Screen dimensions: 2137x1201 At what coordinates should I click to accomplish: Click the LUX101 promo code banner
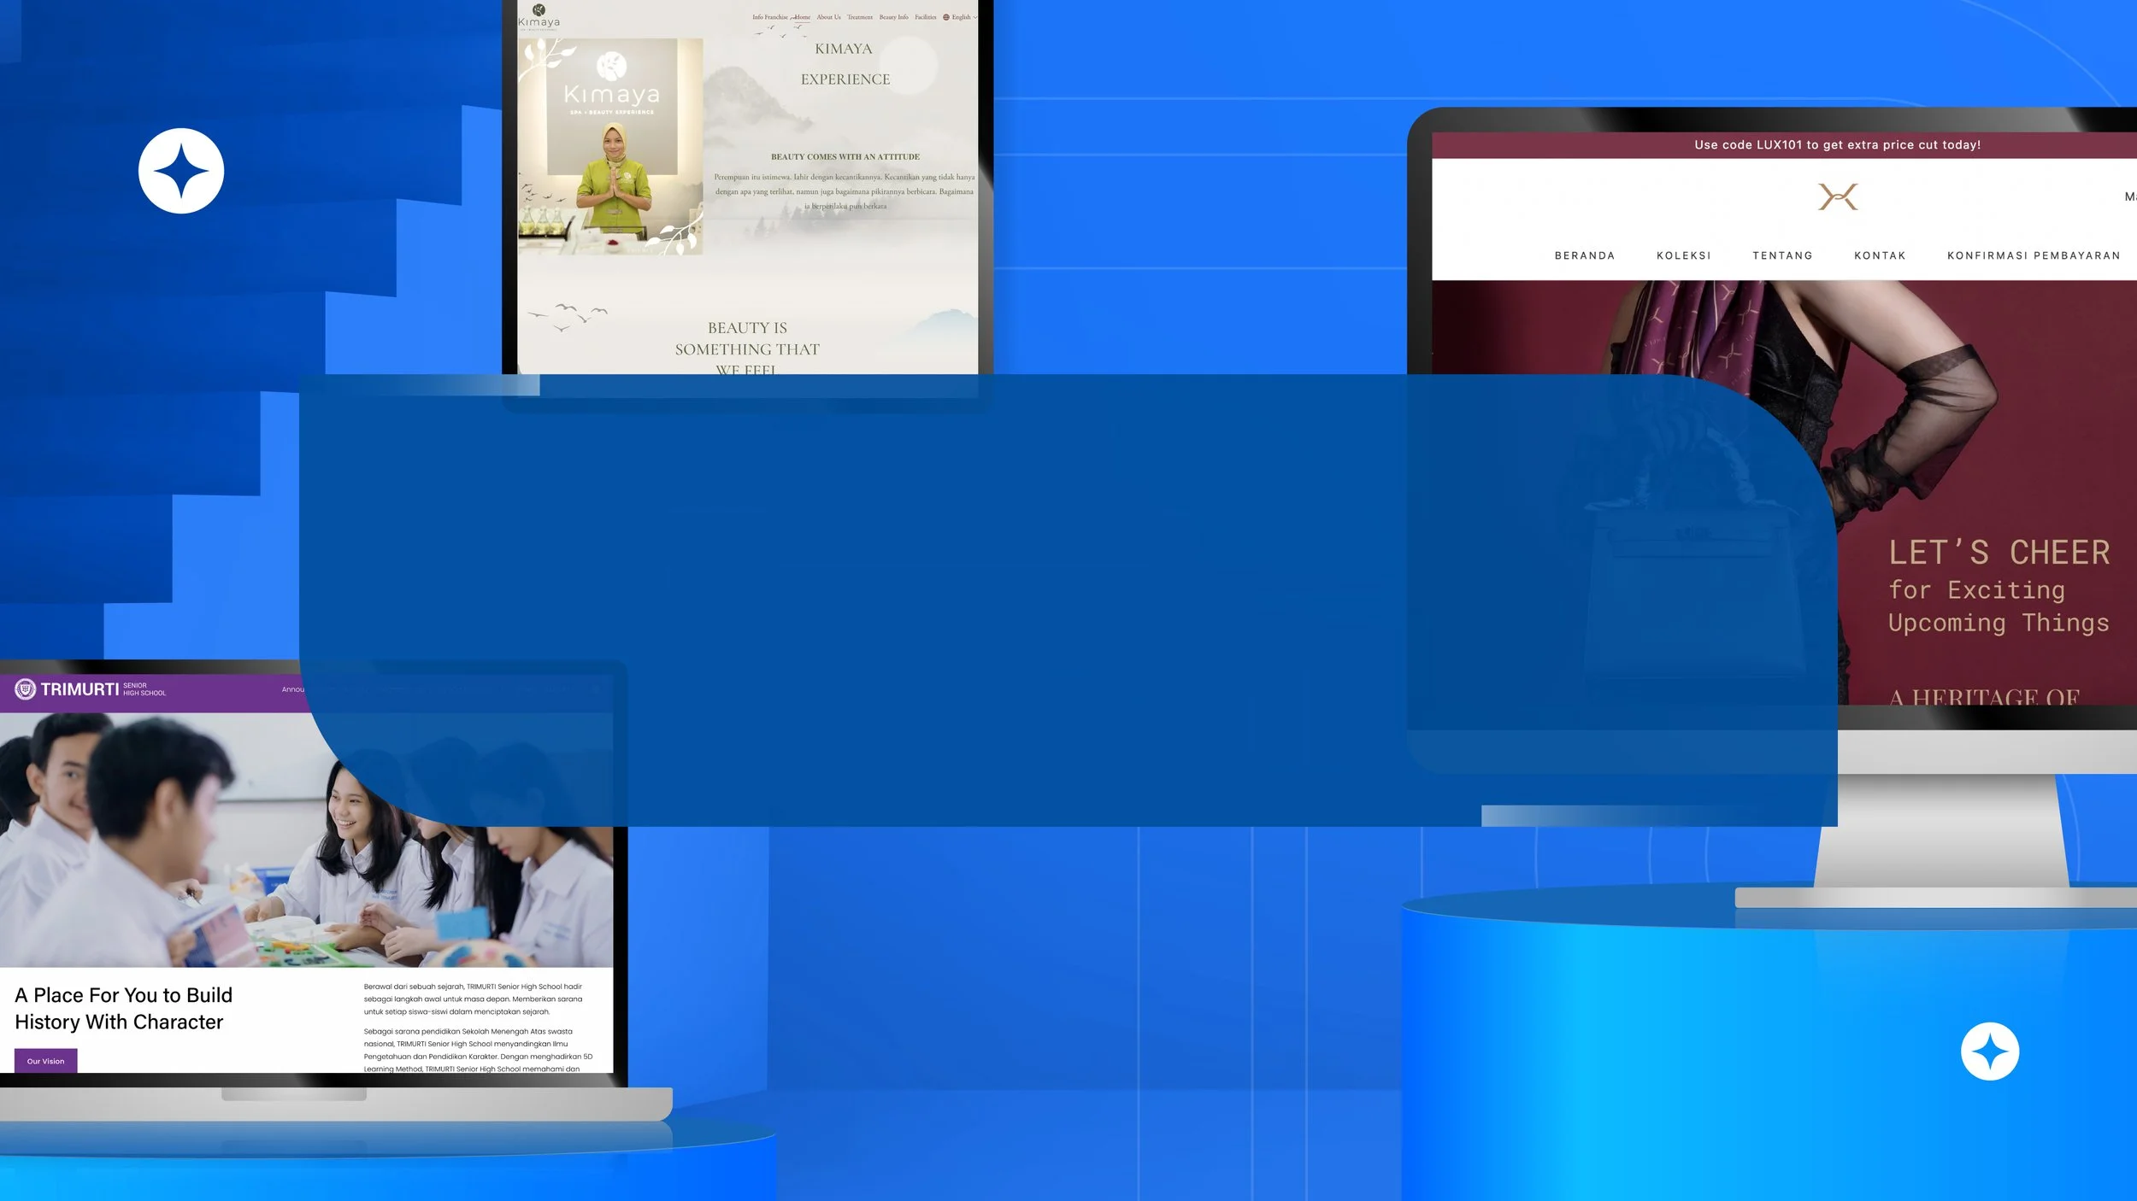pos(1837,145)
